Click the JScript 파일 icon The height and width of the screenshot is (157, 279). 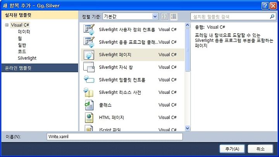click(x=89, y=129)
